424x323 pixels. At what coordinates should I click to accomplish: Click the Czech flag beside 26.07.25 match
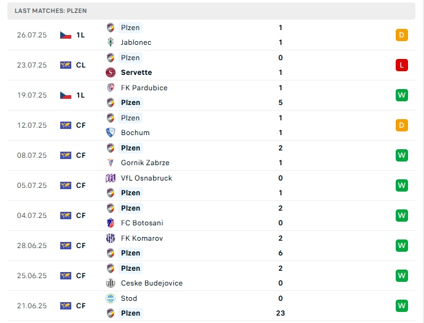[66, 35]
